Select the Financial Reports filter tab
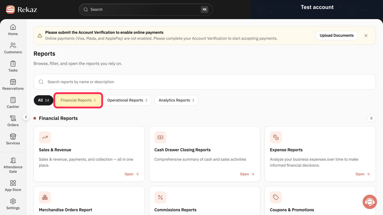 (x=78, y=100)
